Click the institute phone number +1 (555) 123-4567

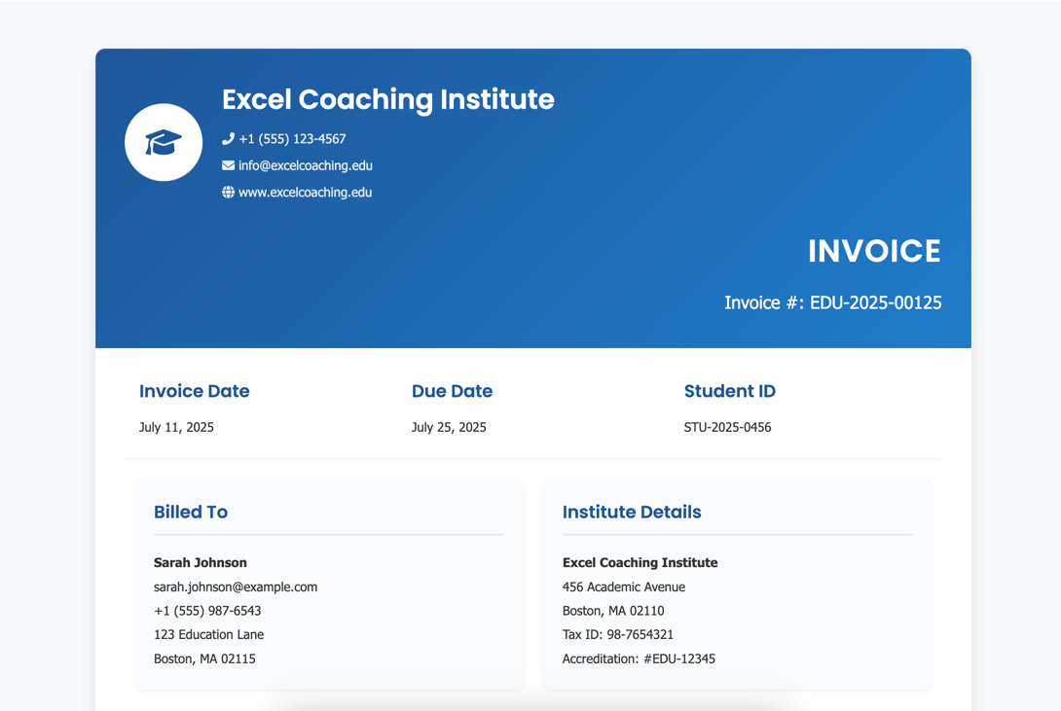pyautogui.click(x=292, y=139)
